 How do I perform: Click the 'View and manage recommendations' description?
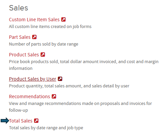click(80, 107)
